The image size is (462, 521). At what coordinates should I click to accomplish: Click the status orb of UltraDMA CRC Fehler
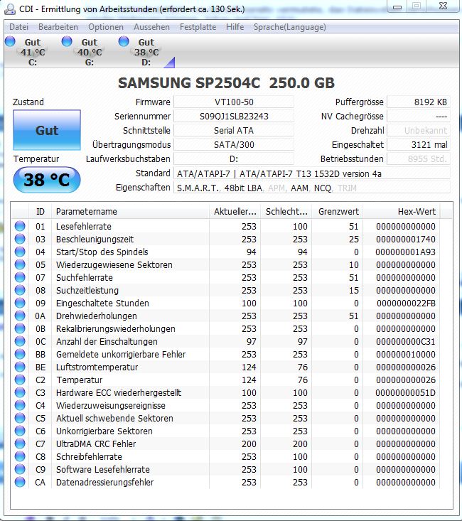(x=20, y=444)
